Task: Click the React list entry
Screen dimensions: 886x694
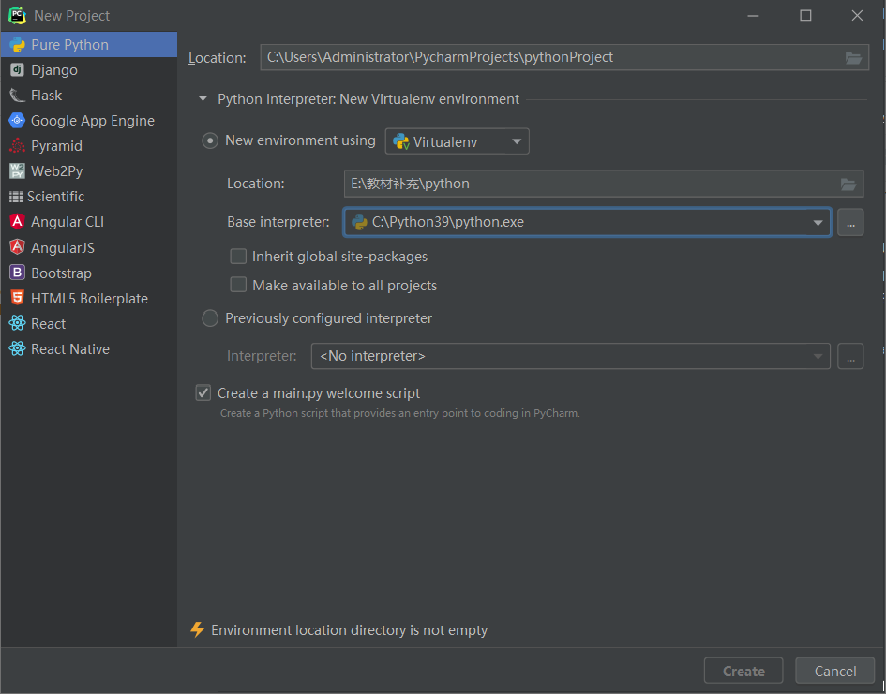Action: pyautogui.click(x=89, y=323)
